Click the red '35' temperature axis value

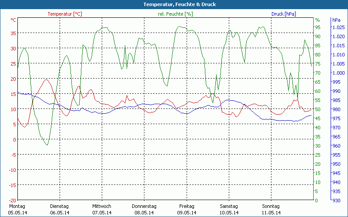click(x=13, y=33)
